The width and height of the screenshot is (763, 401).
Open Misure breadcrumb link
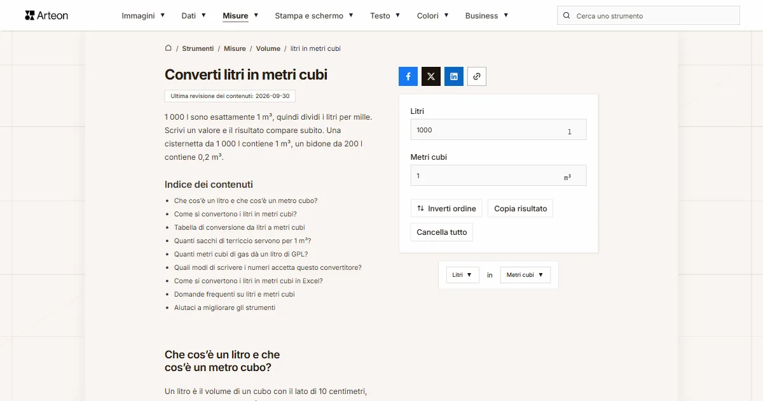click(x=235, y=48)
